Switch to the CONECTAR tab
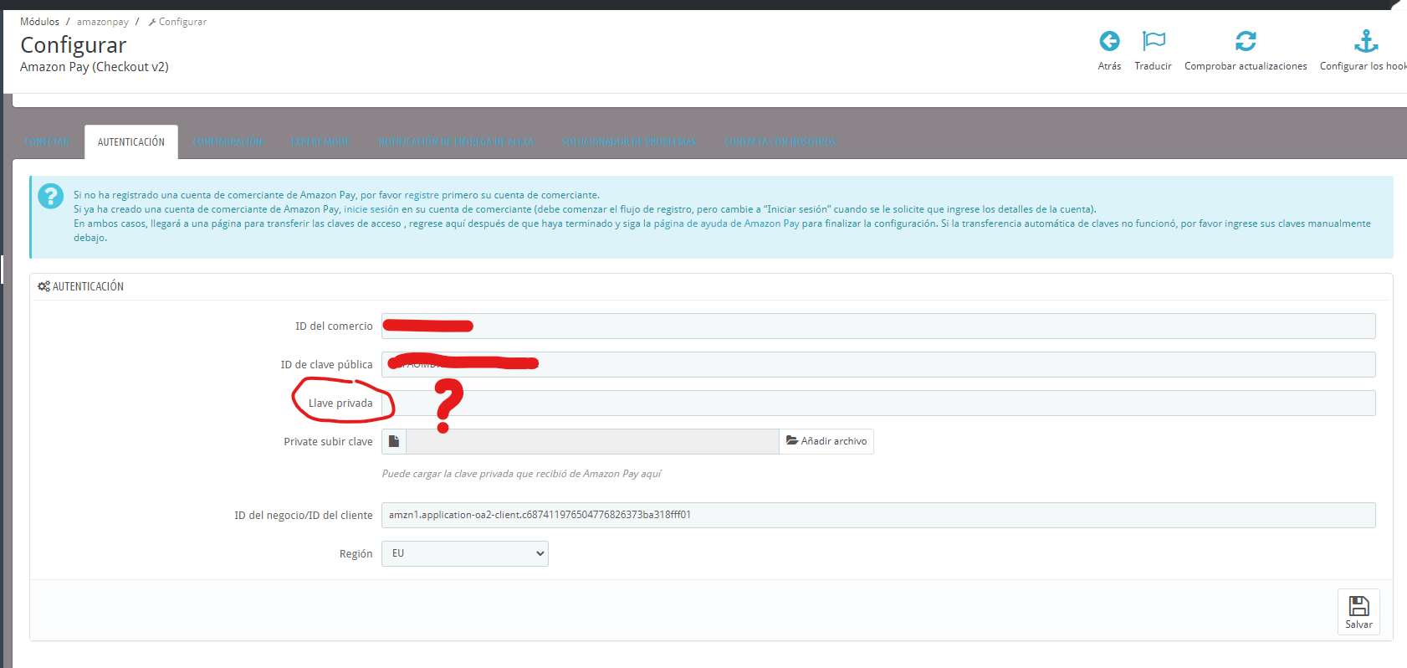The image size is (1407, 668). coord(48,142)
